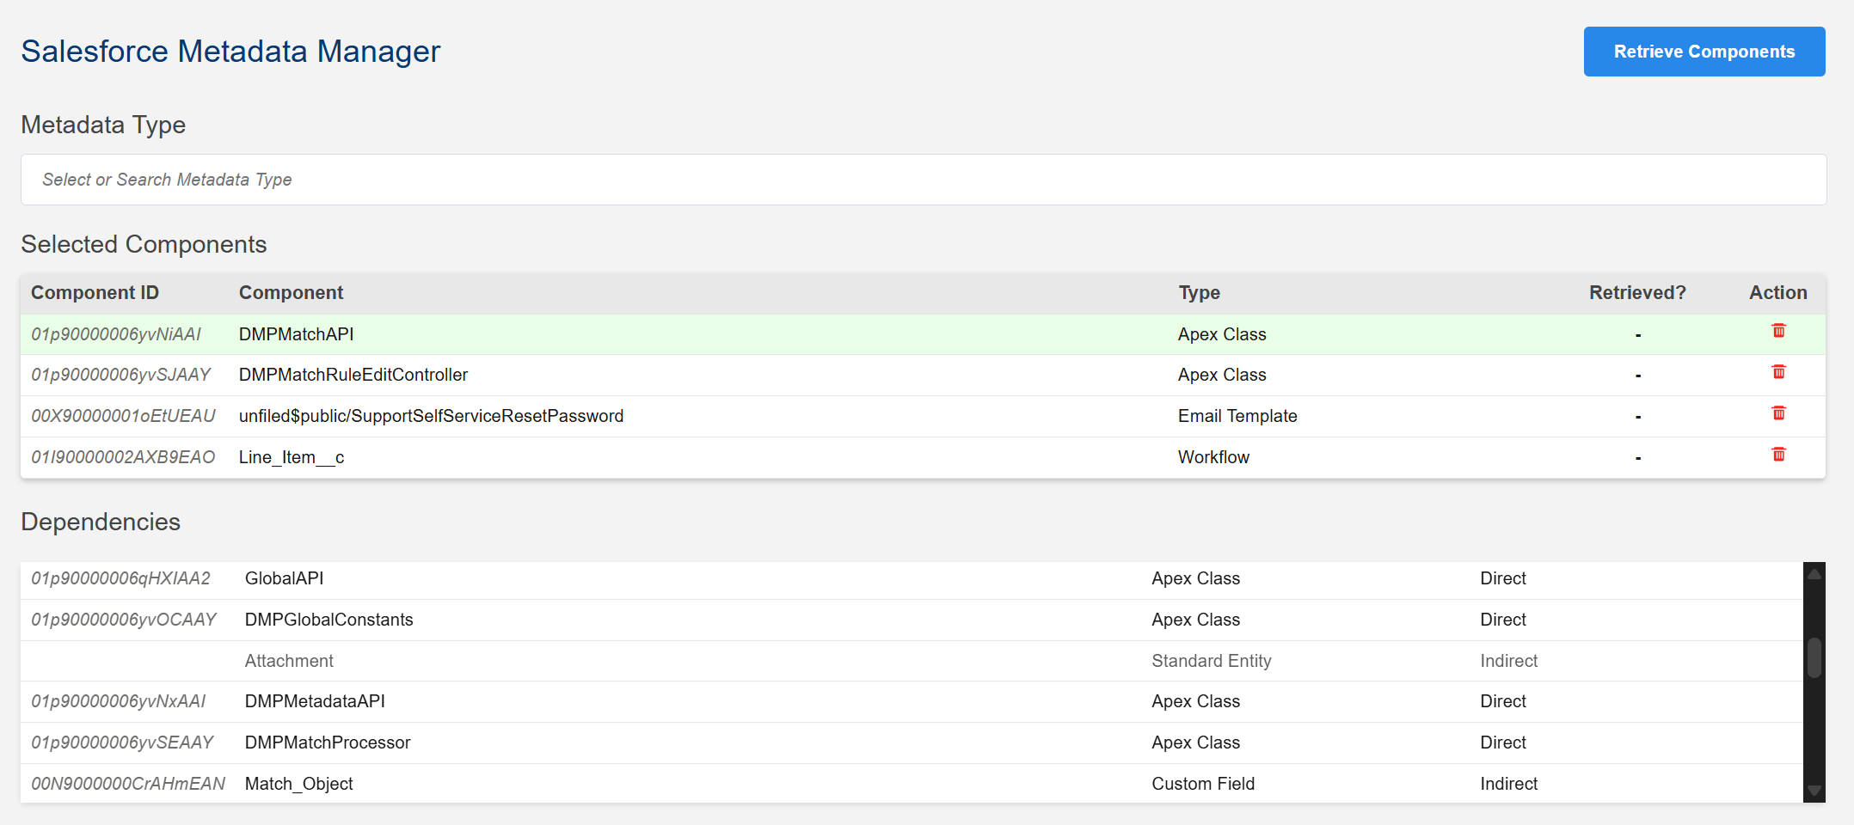Image resolution: width=1854 pixels, height=825 pixels.
Task: Click Indirect label in Attachment row
Action: click(1508, 661)
